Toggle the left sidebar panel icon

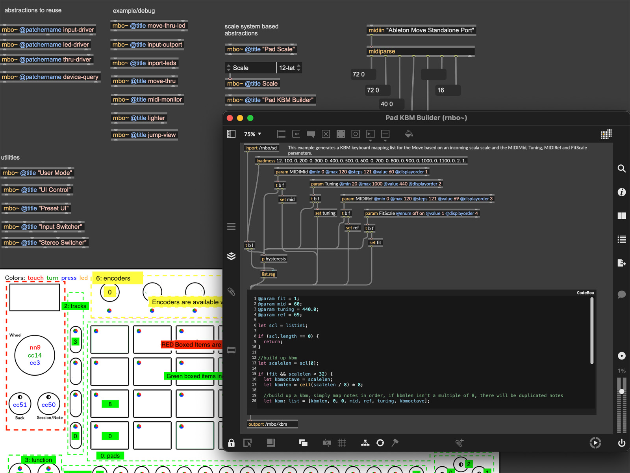pos(232,134)
